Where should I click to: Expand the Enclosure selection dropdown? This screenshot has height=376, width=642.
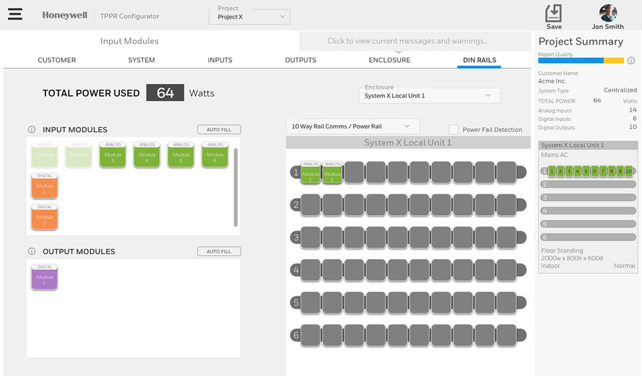pyautogui.click(x=429, y=95)
